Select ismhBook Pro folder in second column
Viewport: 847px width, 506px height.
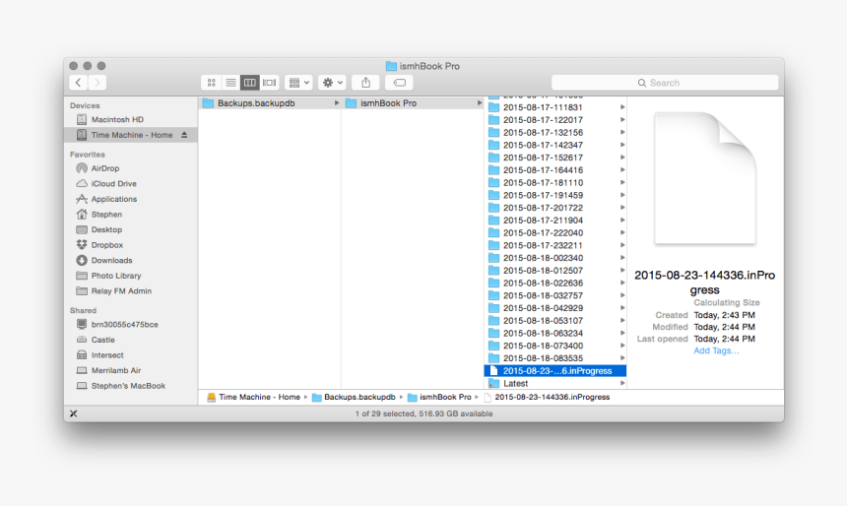tap(413, 103)
